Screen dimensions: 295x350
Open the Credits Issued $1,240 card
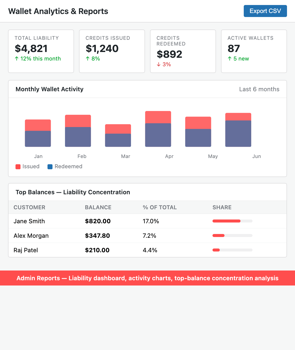coord(112,51)
